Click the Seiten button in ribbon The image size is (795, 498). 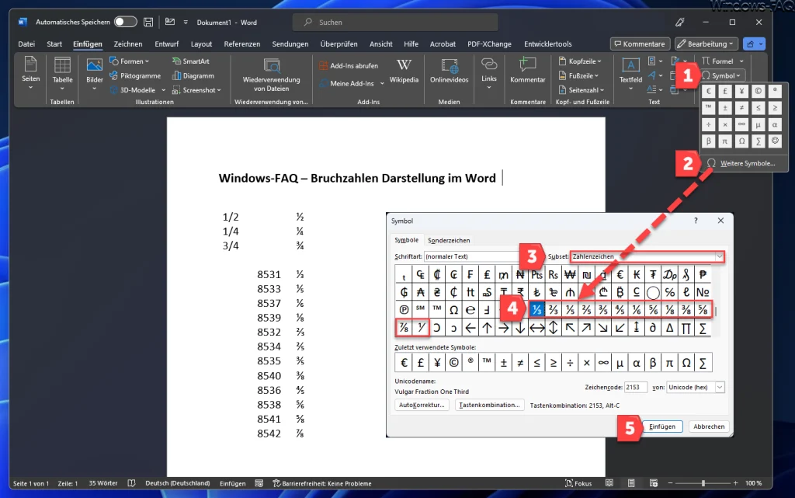click(x=30, y=74)
